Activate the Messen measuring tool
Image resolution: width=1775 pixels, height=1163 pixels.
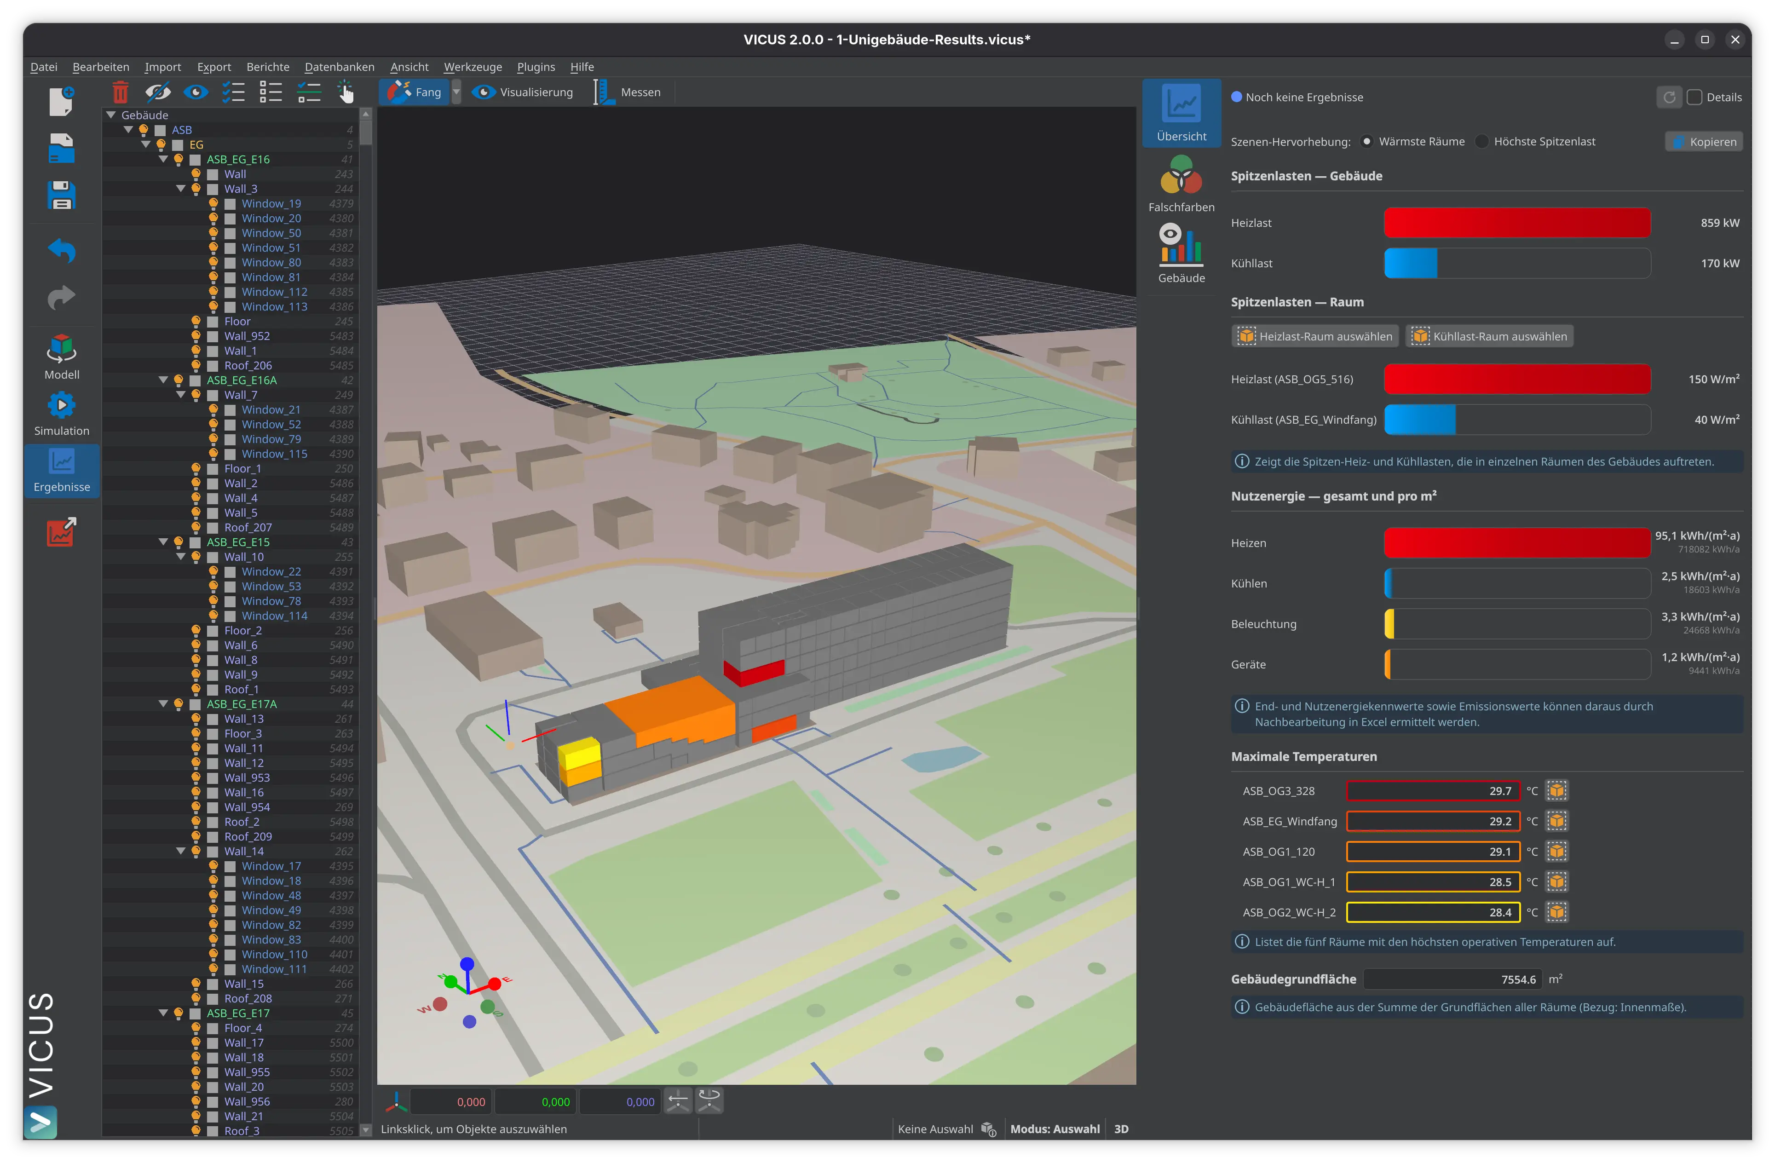tap(629, 92)
